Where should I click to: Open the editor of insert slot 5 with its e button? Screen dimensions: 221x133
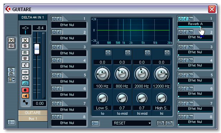pos(59,75)
